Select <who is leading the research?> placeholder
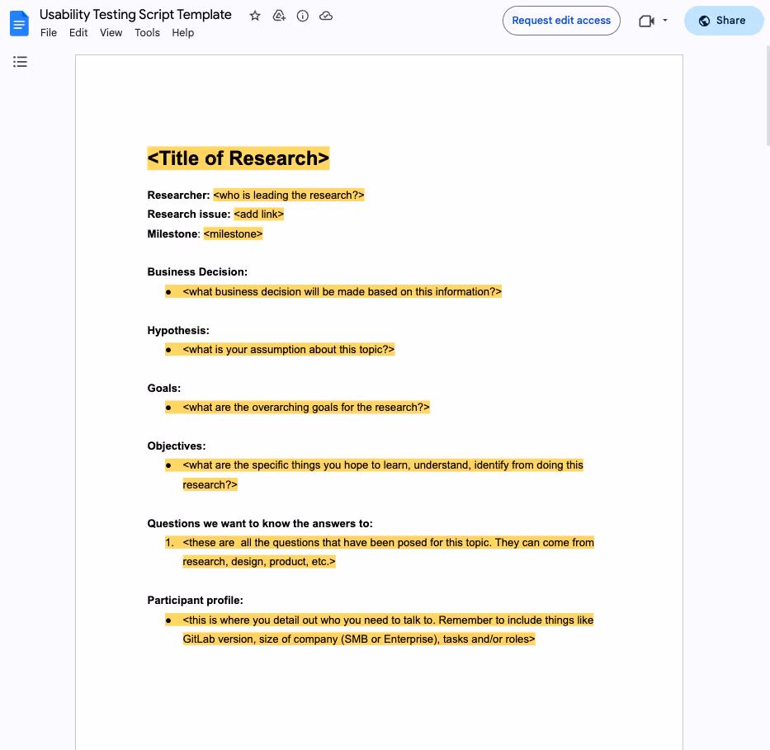770x750 pixels. (x=289, y=195)
